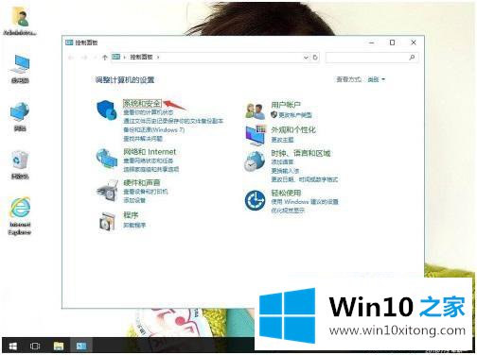Open the 用户帐户 people icon
Image resolution: width=477 pixels, height=355 pixels.
click(x=255, y=110)
